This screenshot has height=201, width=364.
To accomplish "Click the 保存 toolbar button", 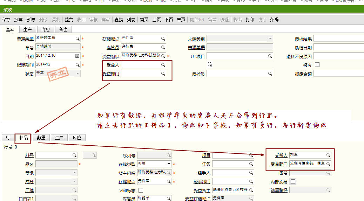I will (6, 20).
